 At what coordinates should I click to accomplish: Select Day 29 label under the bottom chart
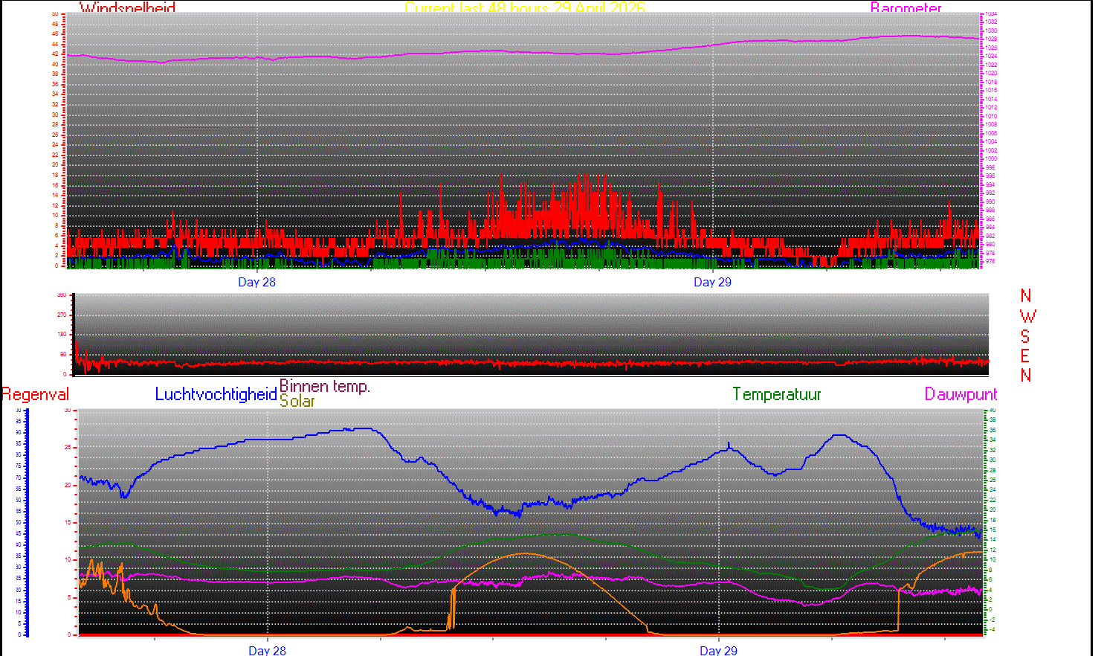[x=718, y=650]
